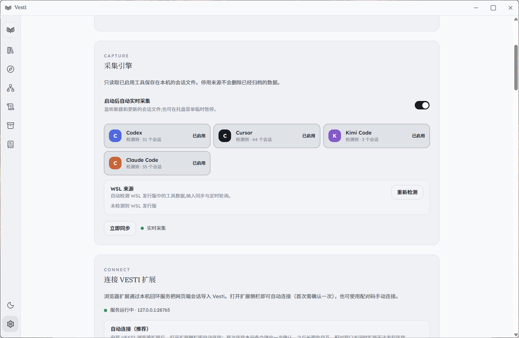The image size is (519, 338).
Task: Click the 立即同步 button
Action: click(120, 228)
